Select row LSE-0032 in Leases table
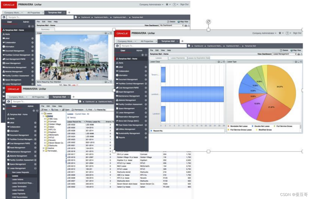The image size is (312, 199). click(x=90, y=125)
